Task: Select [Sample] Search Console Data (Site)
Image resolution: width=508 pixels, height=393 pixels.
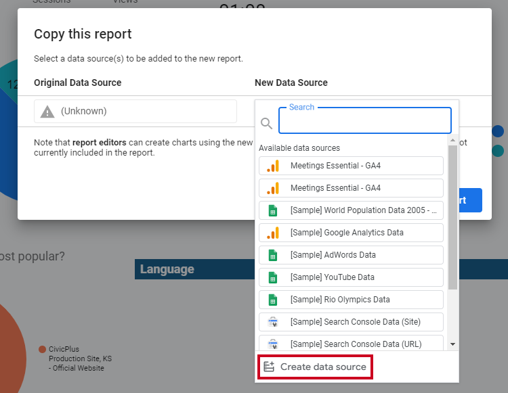Action: (351, 322)
